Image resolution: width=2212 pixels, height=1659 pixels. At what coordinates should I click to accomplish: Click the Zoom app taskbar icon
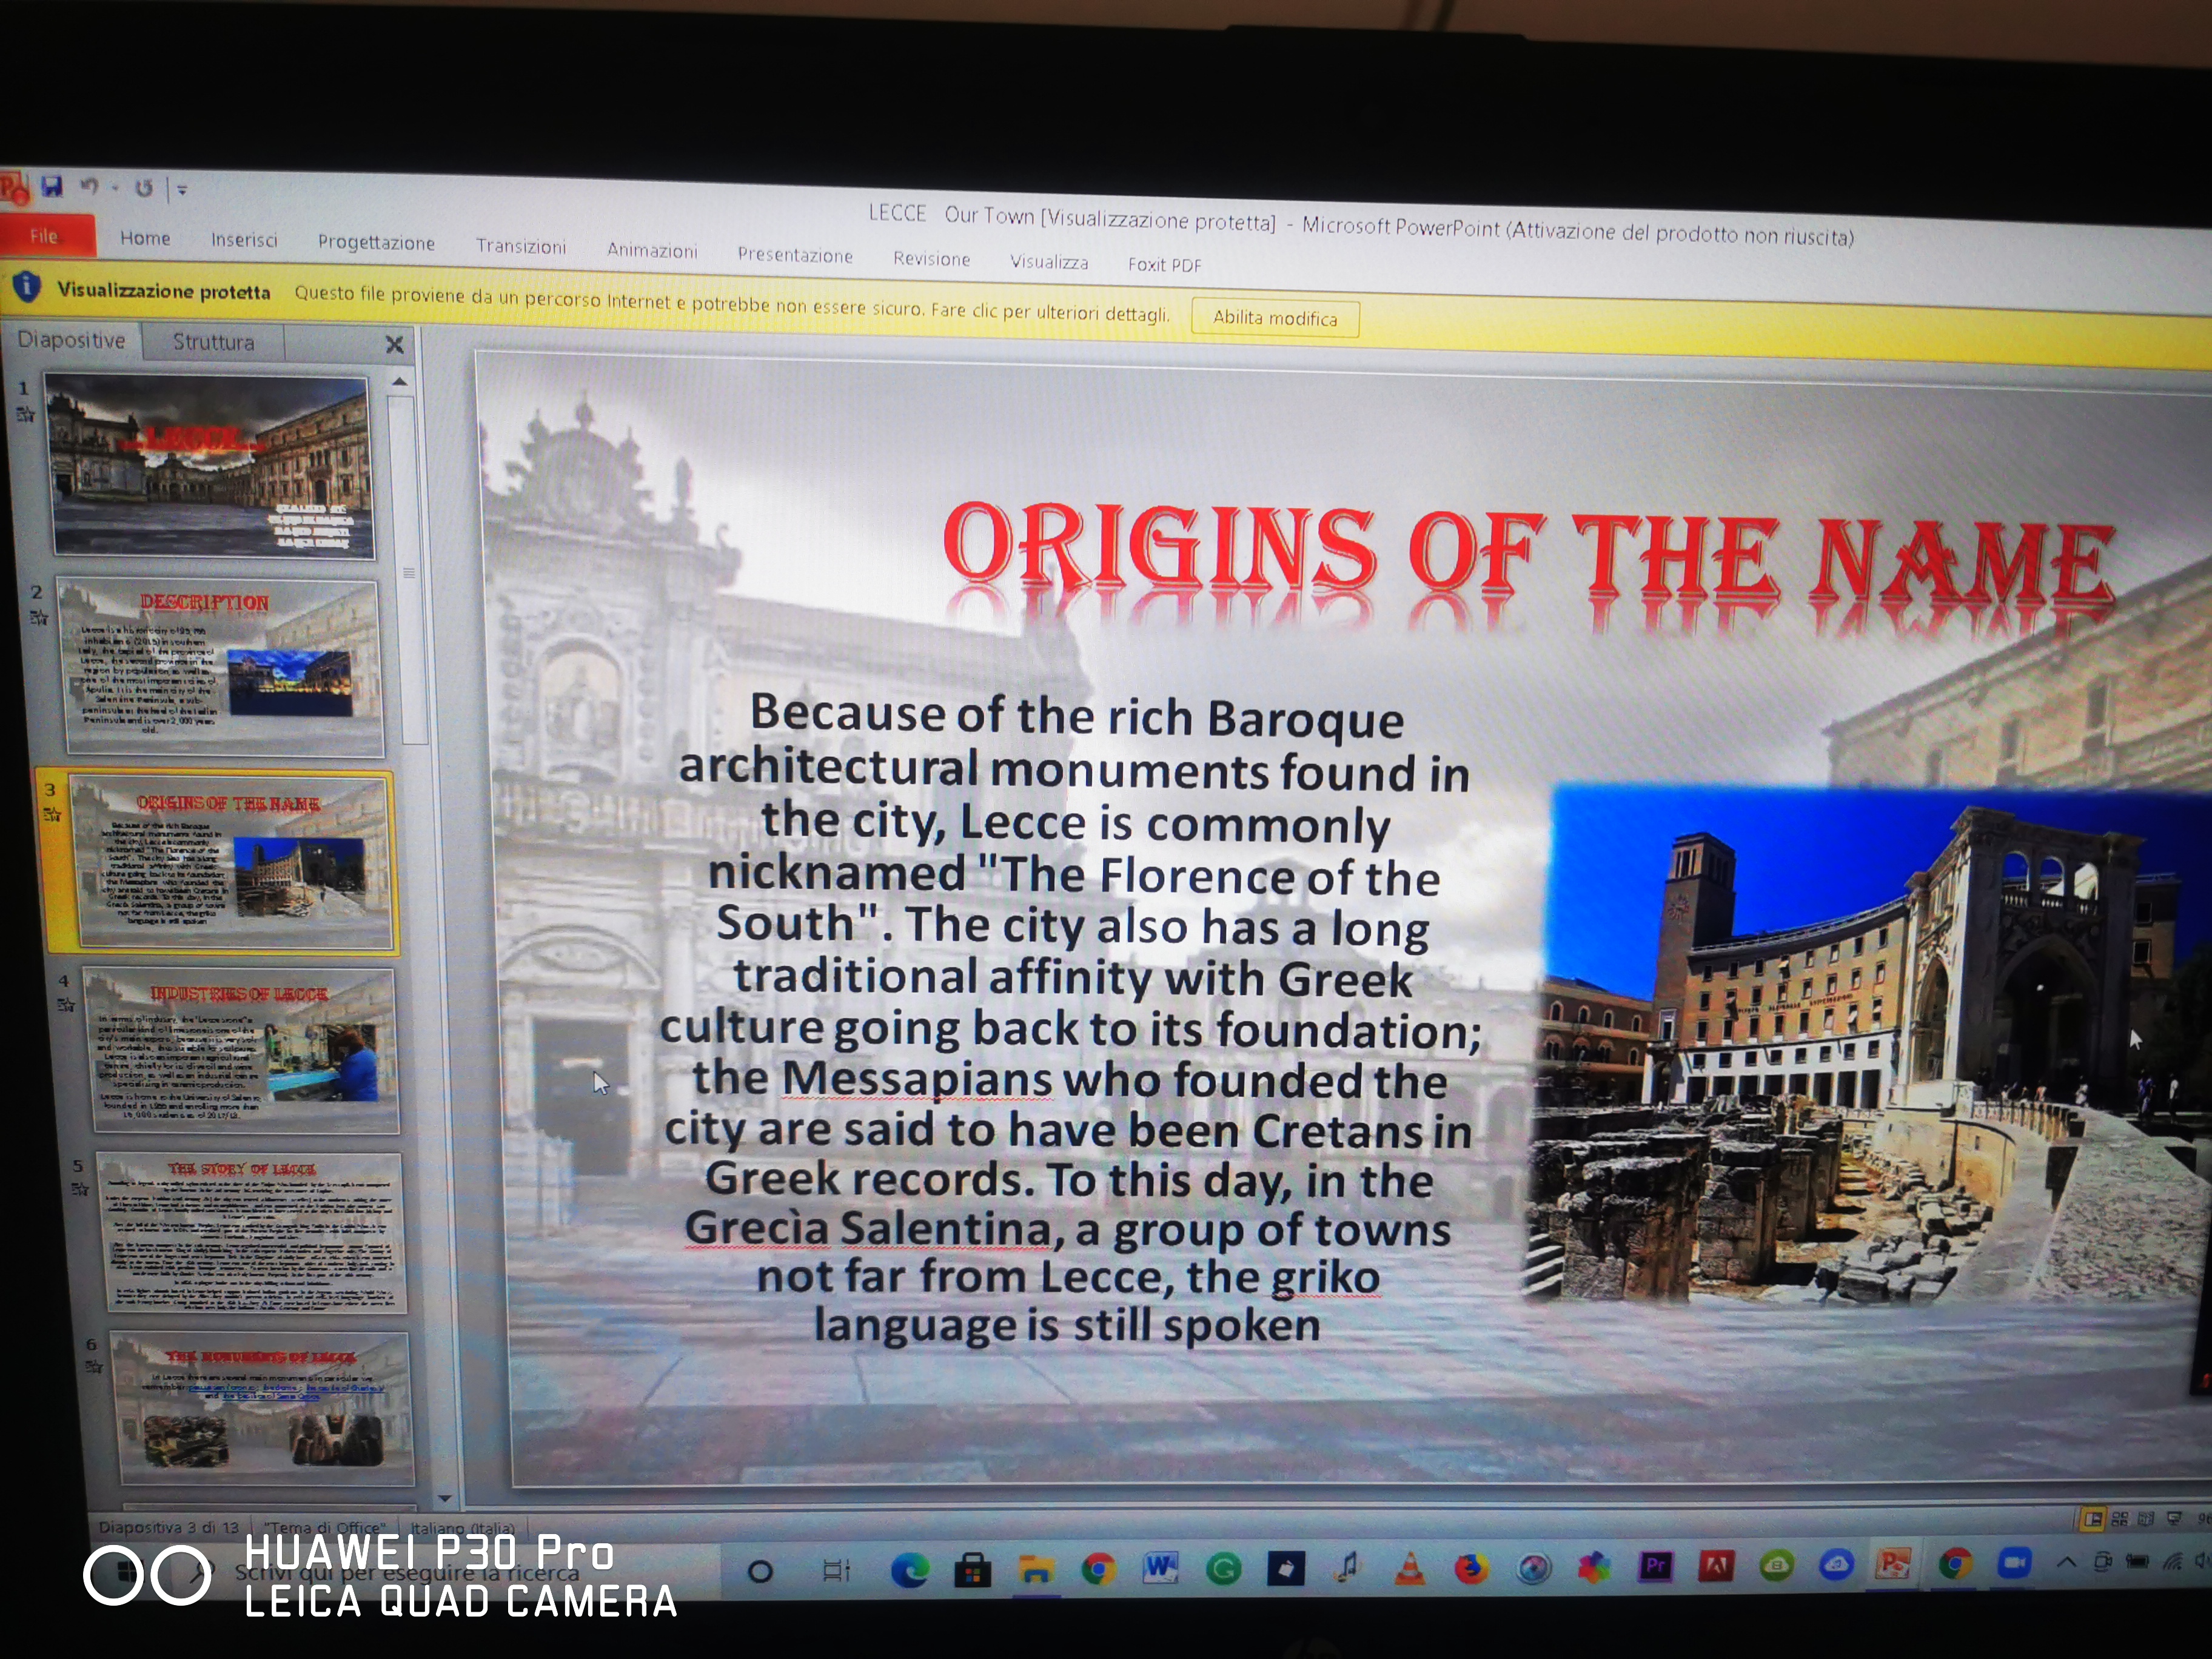tap(2014, 1562)
